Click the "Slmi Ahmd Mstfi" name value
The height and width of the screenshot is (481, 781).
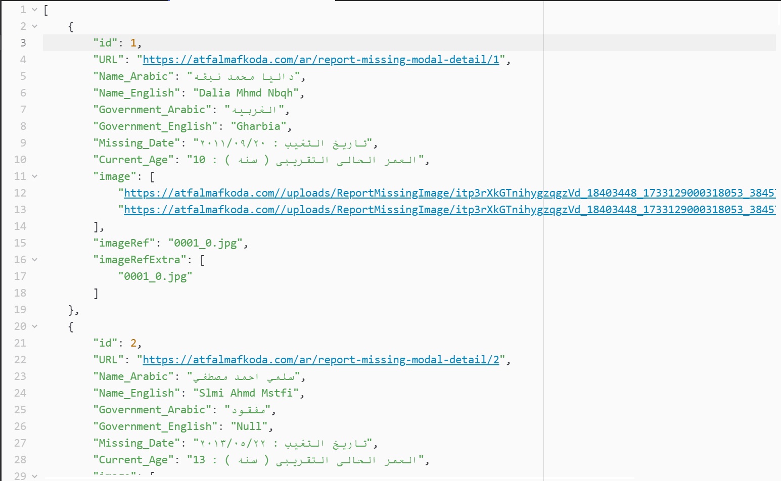(x=246, y=393)
